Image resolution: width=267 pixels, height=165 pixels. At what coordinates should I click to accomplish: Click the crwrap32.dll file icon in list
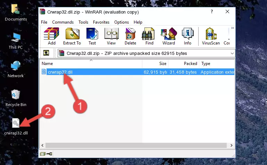point(44,72)
